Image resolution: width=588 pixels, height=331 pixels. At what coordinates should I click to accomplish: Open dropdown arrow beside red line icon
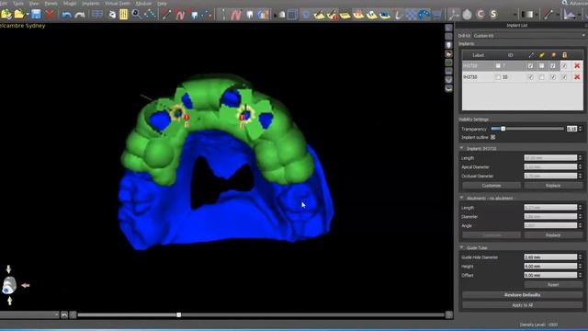coord(558,15)
